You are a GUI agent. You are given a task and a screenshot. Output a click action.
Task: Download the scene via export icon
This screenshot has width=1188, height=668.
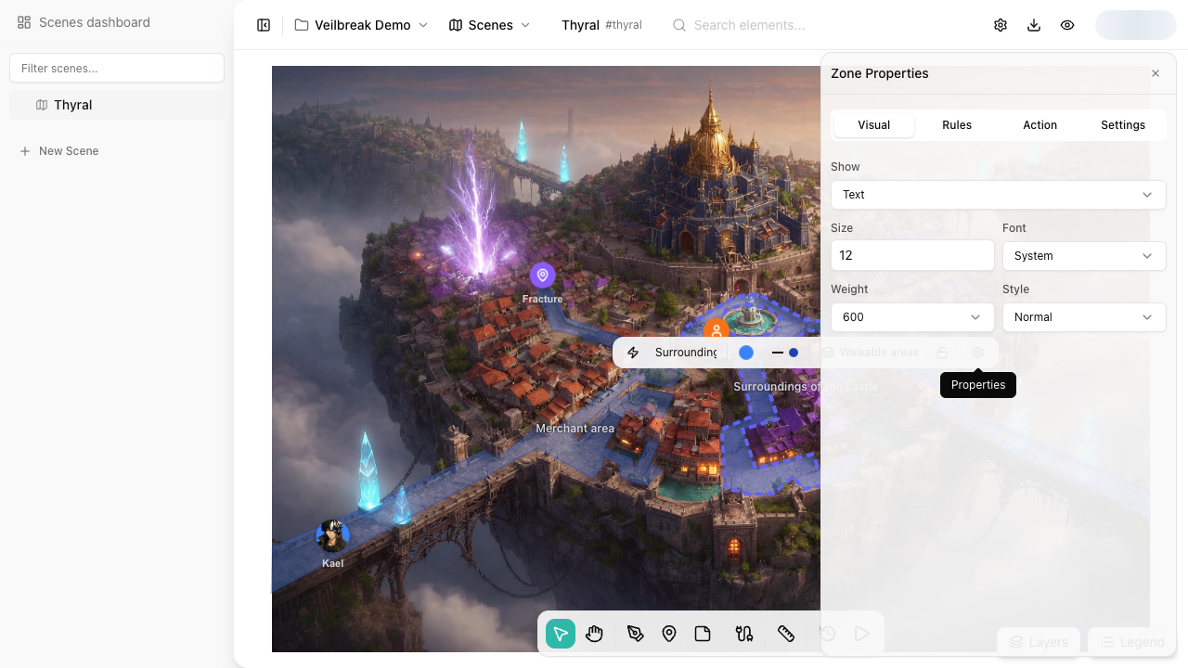1034,25
